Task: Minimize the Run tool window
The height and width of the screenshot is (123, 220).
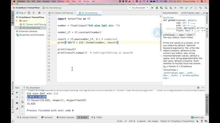Action: 203,87
